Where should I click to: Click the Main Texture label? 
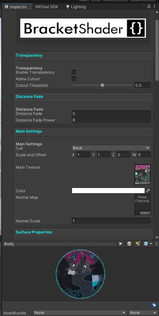click(x=28, y=167)
